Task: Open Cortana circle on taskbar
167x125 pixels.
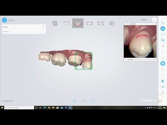Action: pyautogui.click(x=36, y=108)
